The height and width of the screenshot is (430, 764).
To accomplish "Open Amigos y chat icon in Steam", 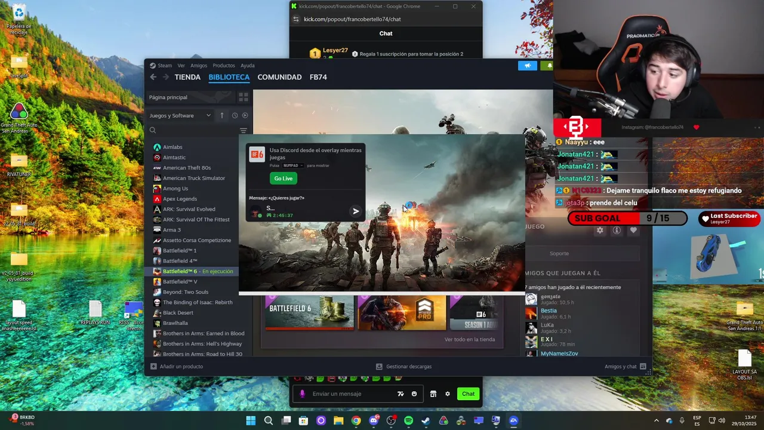I will tap(643, 367).
